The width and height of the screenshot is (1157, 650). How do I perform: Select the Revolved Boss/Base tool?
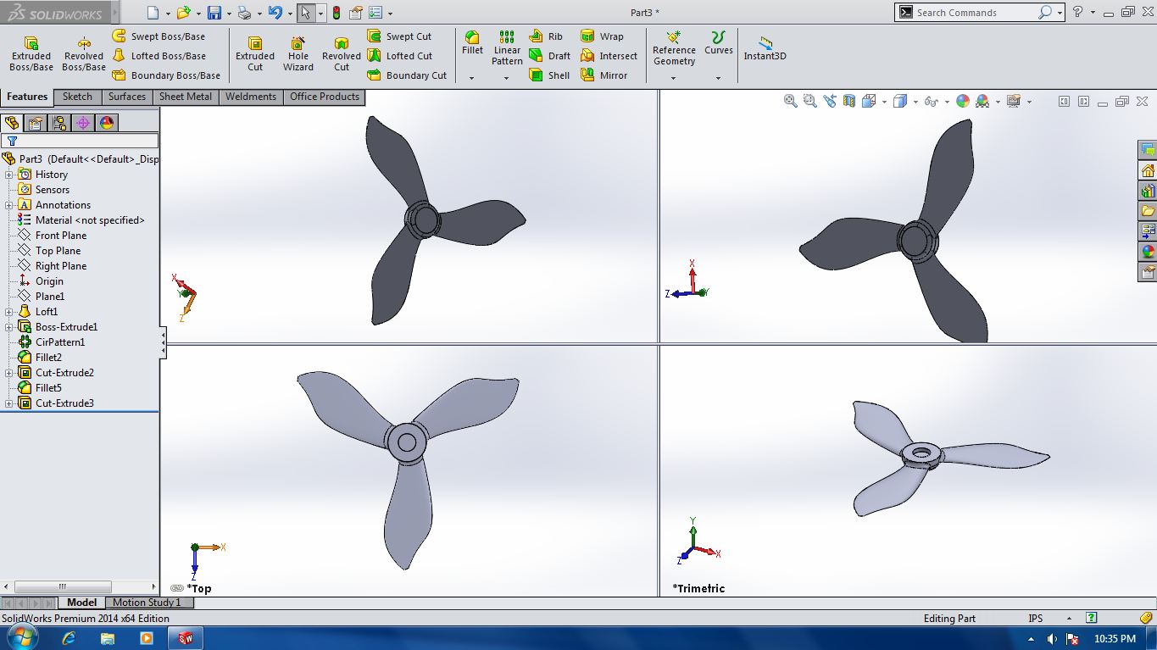tap(84, 53)
